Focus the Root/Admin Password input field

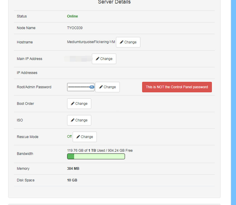78,87
